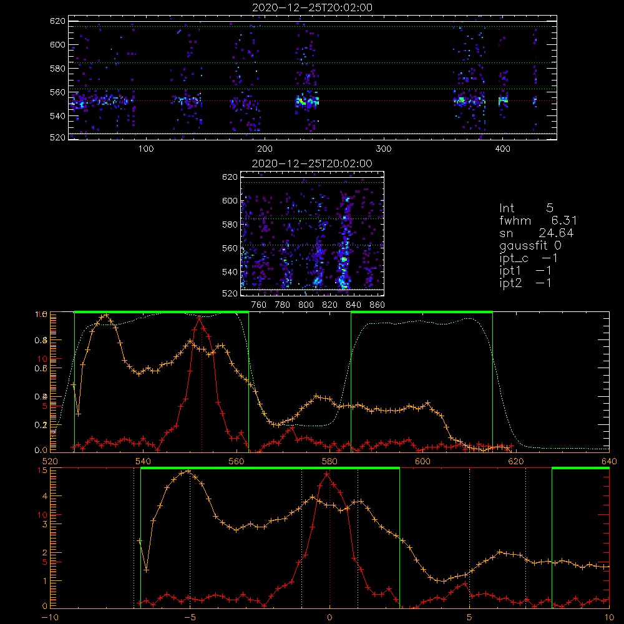The width and height of the screenshot is (624, 624).
Task: Click x-axis label 820 of middle image
Action: (330, 305)
